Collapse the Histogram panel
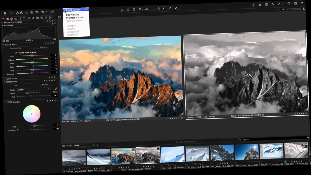This screenshot has width=311, height=175. [x=3, y=25]
